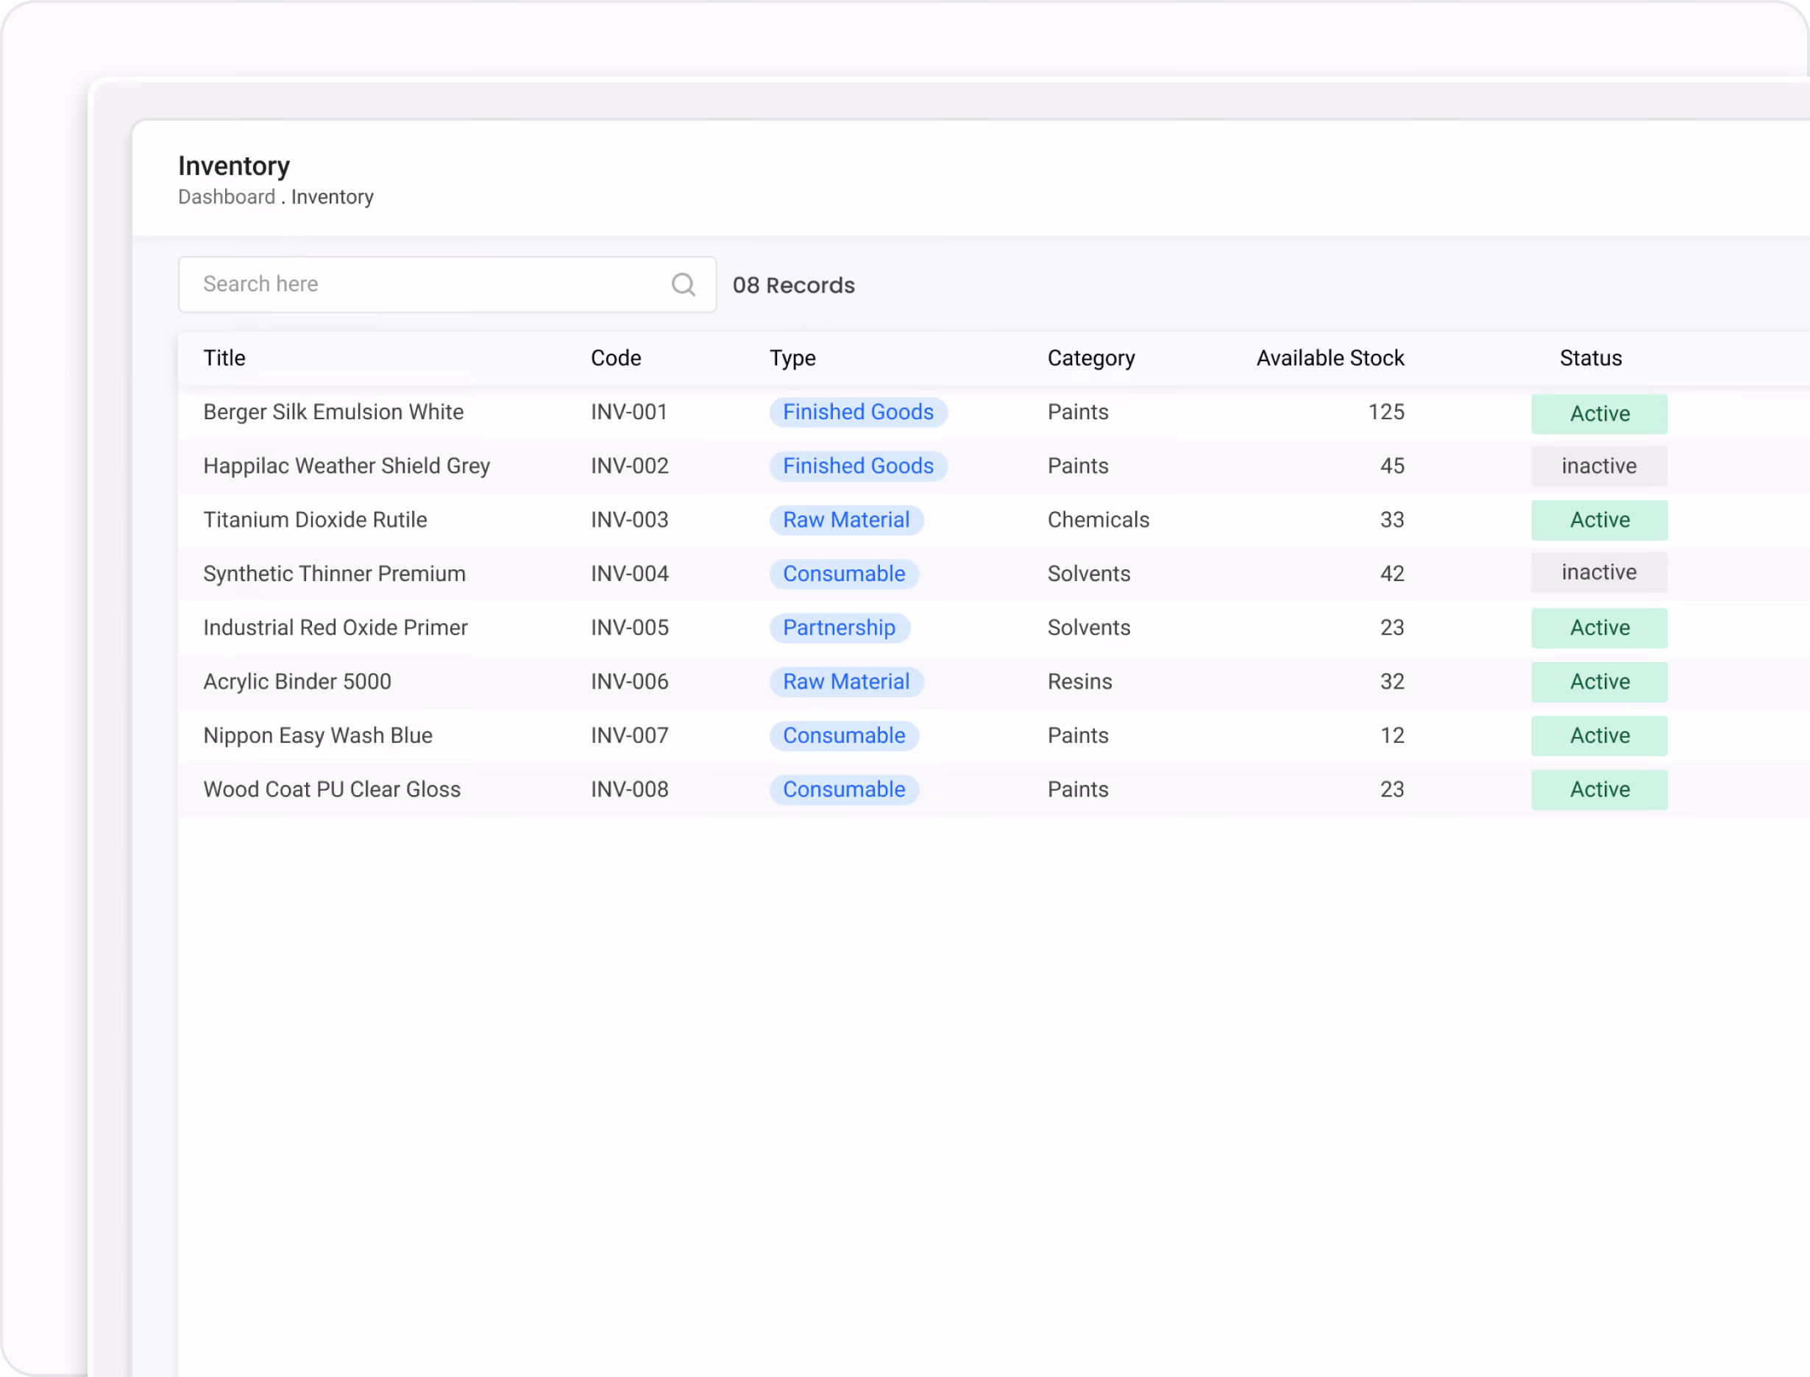This screenshot has width=1810, height=1377.
Task: Focus the Search here input field
Action: pyautogui.click(x=447, y=285)
